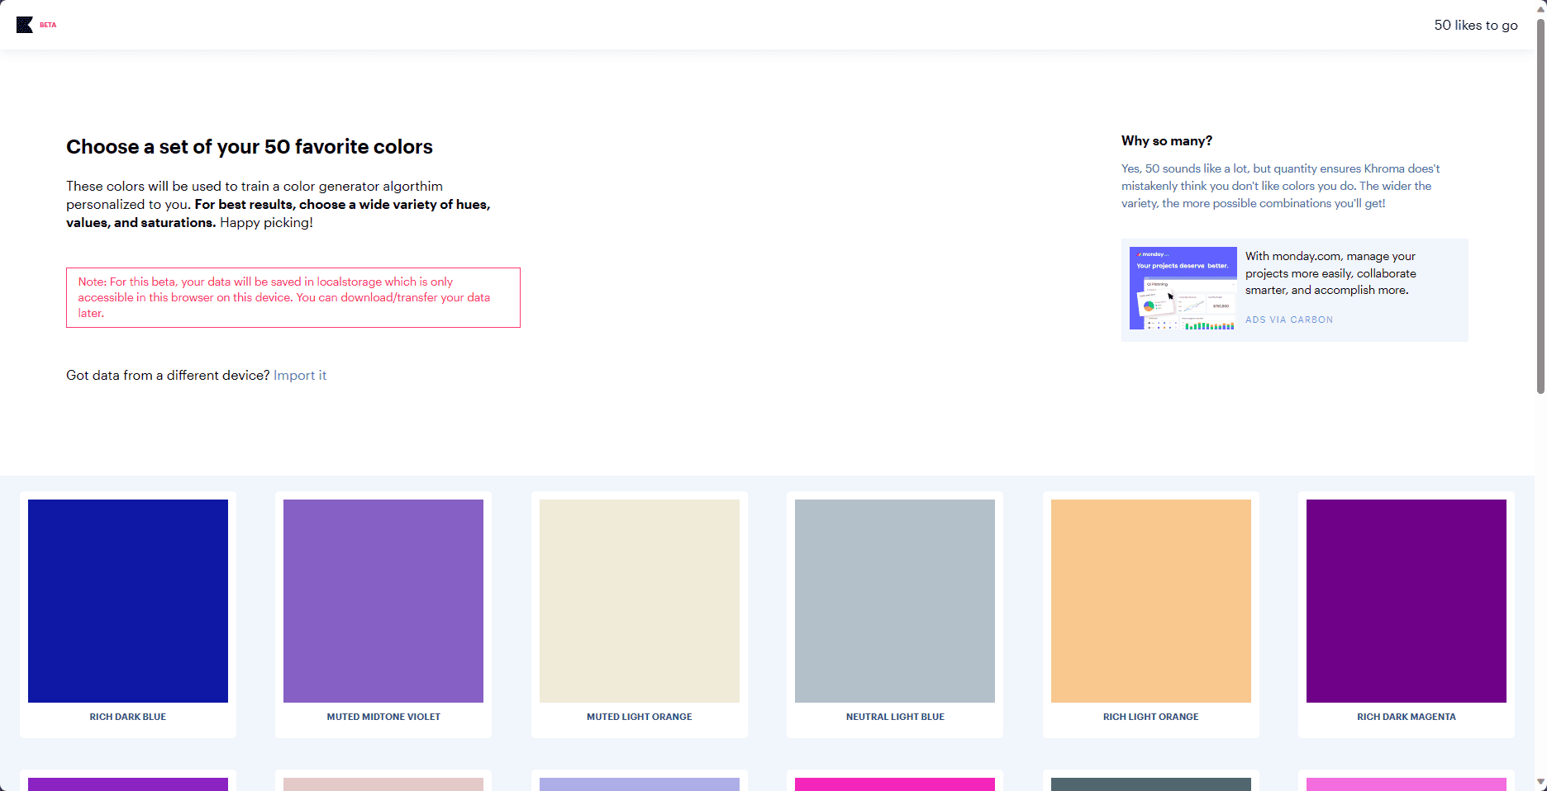
Task: Select the Muted Midtone Violet swatch
Action: pos(383,601)
